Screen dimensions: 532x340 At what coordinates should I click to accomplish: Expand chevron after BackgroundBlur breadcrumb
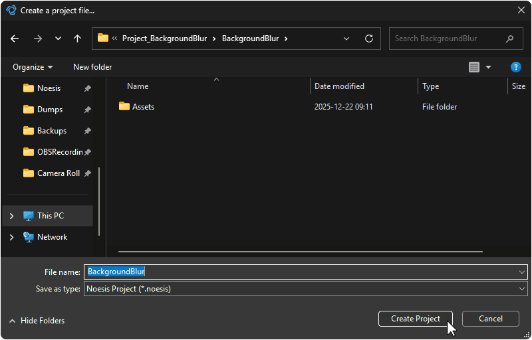pos(286,39)
